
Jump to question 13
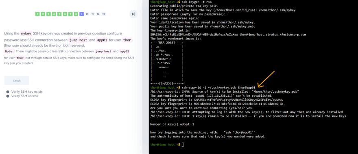[103, 14]
